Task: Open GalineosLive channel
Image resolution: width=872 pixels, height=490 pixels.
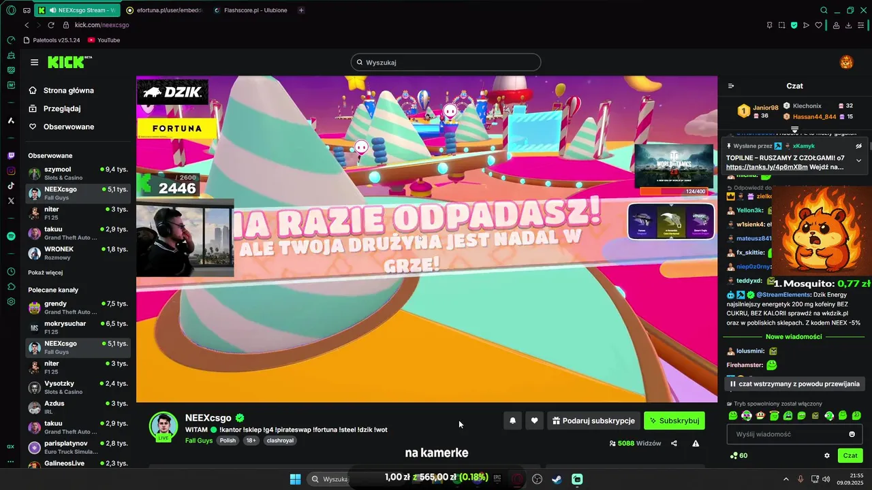Action: [78, 463]
